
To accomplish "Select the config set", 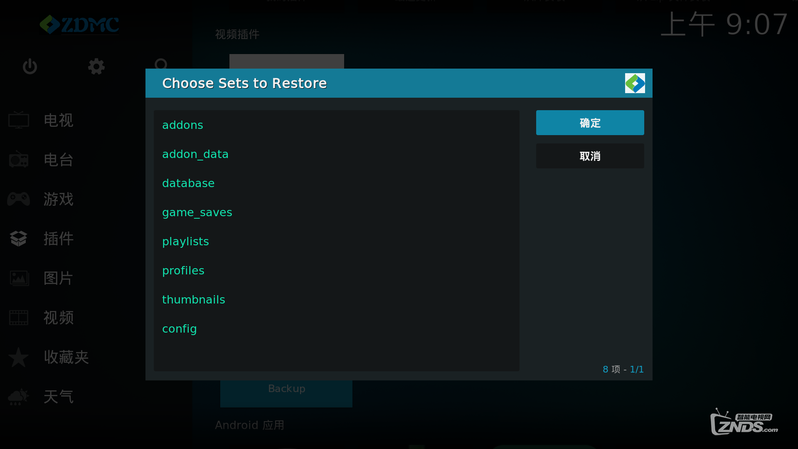I will coord(180,329).
